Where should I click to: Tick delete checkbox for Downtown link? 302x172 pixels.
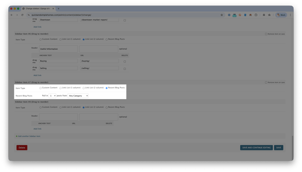[125, 20]
